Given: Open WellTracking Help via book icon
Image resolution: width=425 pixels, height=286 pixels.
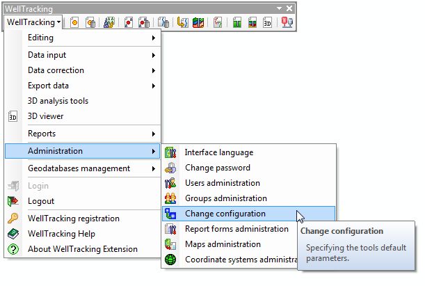Looking at the screenshot, I should coord(13,234).
